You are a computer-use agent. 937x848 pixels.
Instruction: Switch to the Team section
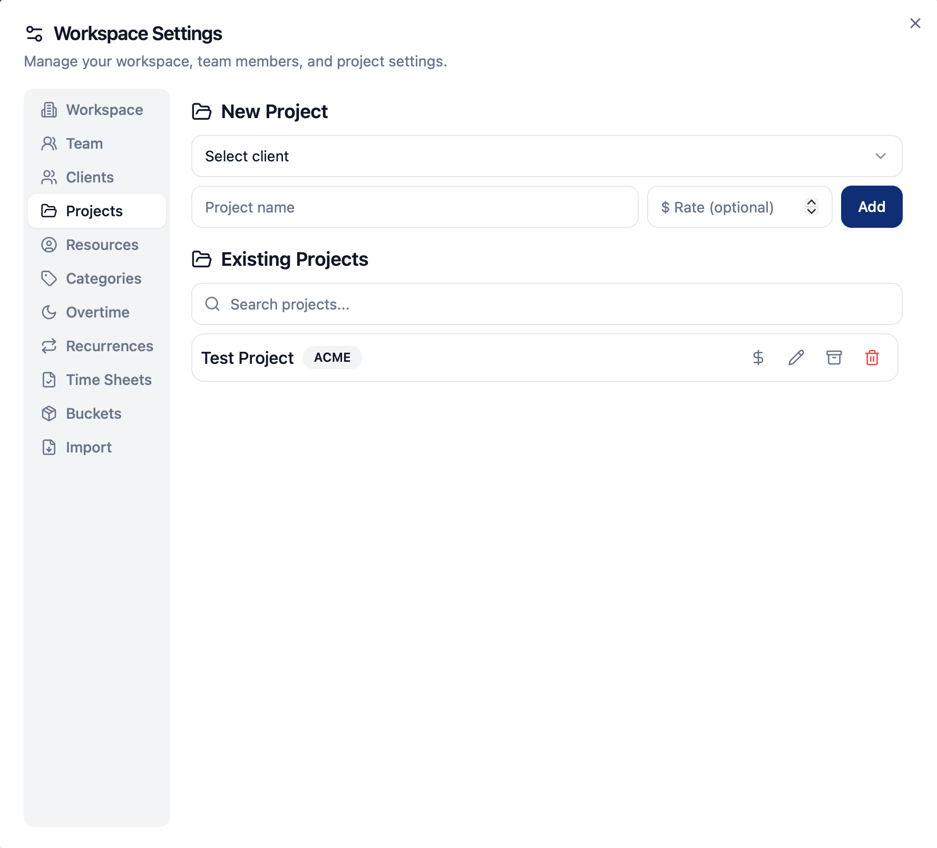point(97,143)
